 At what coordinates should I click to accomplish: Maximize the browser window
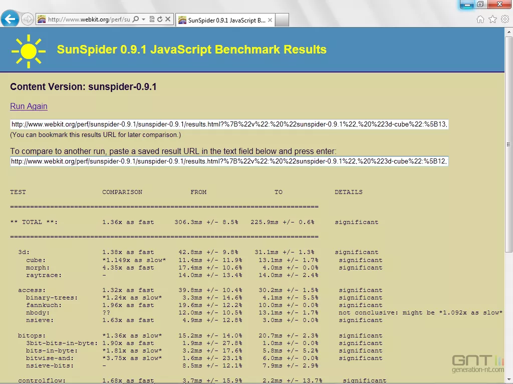[x=480, y=4]
